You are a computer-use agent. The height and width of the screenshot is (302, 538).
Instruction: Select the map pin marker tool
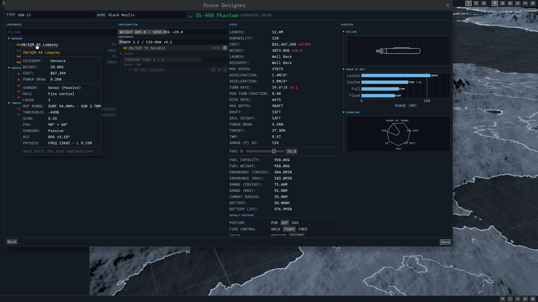[502, 299]
